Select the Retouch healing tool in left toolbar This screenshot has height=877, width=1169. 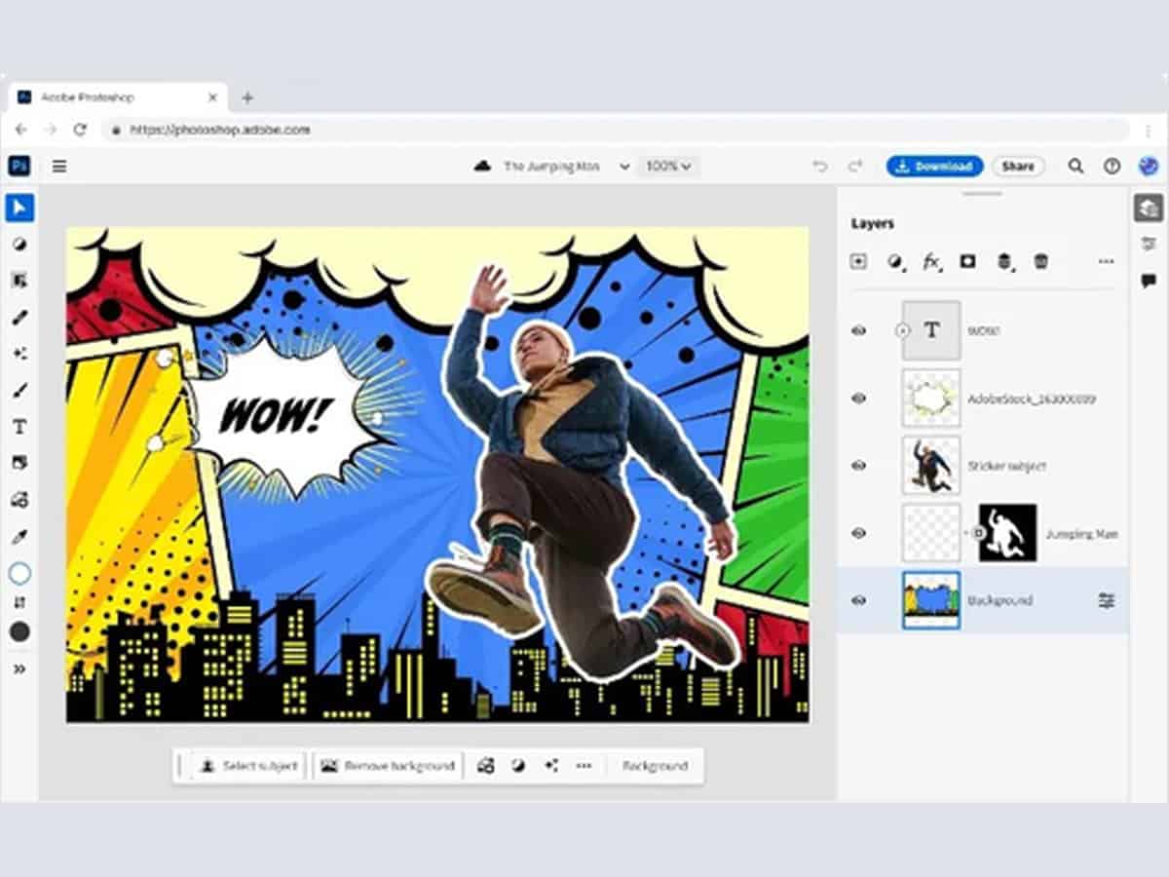tap(19, 317)
